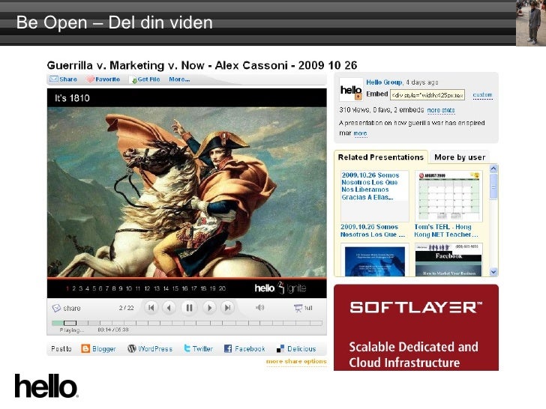Click the Favorite heart icon
The width and height of the screenshot is (546, 409).
(x=90, y=79)
